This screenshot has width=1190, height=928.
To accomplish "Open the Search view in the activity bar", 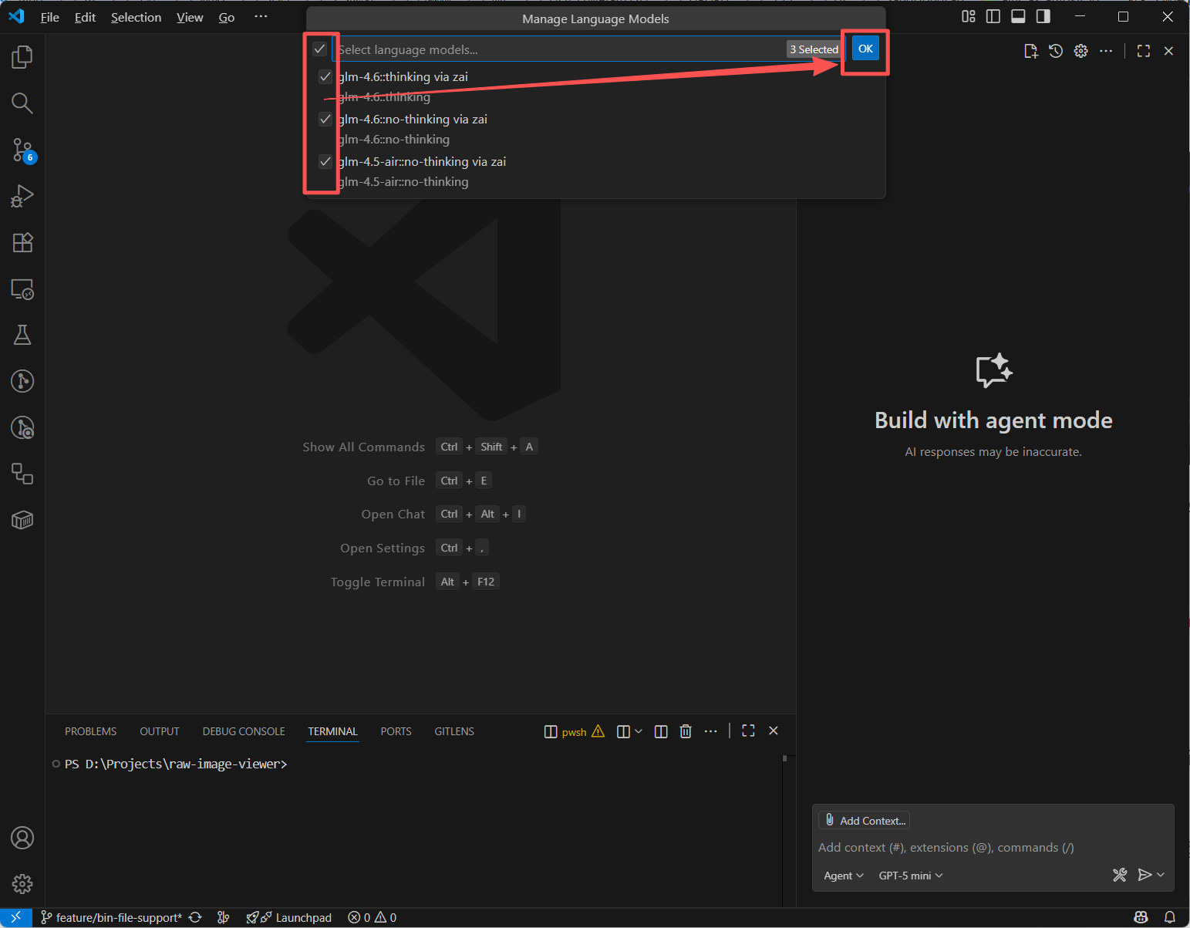I will (22, 103).
